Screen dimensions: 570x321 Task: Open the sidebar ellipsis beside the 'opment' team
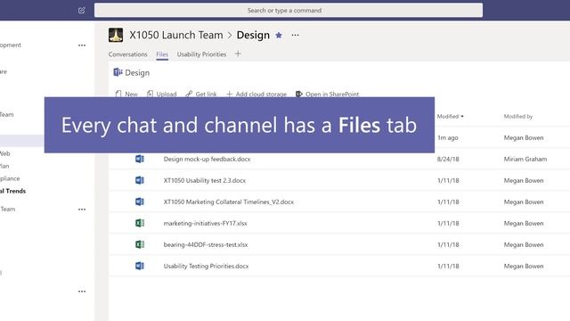[82, 45]
